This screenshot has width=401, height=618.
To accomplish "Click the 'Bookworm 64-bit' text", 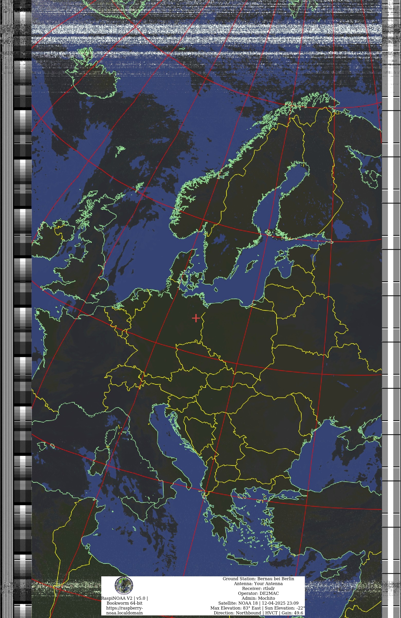I will [x=124, y=603].
